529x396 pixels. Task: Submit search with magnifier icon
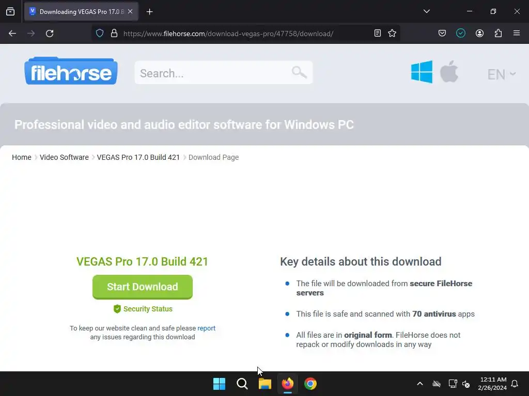pyautogui.click(x=299, y=72)
